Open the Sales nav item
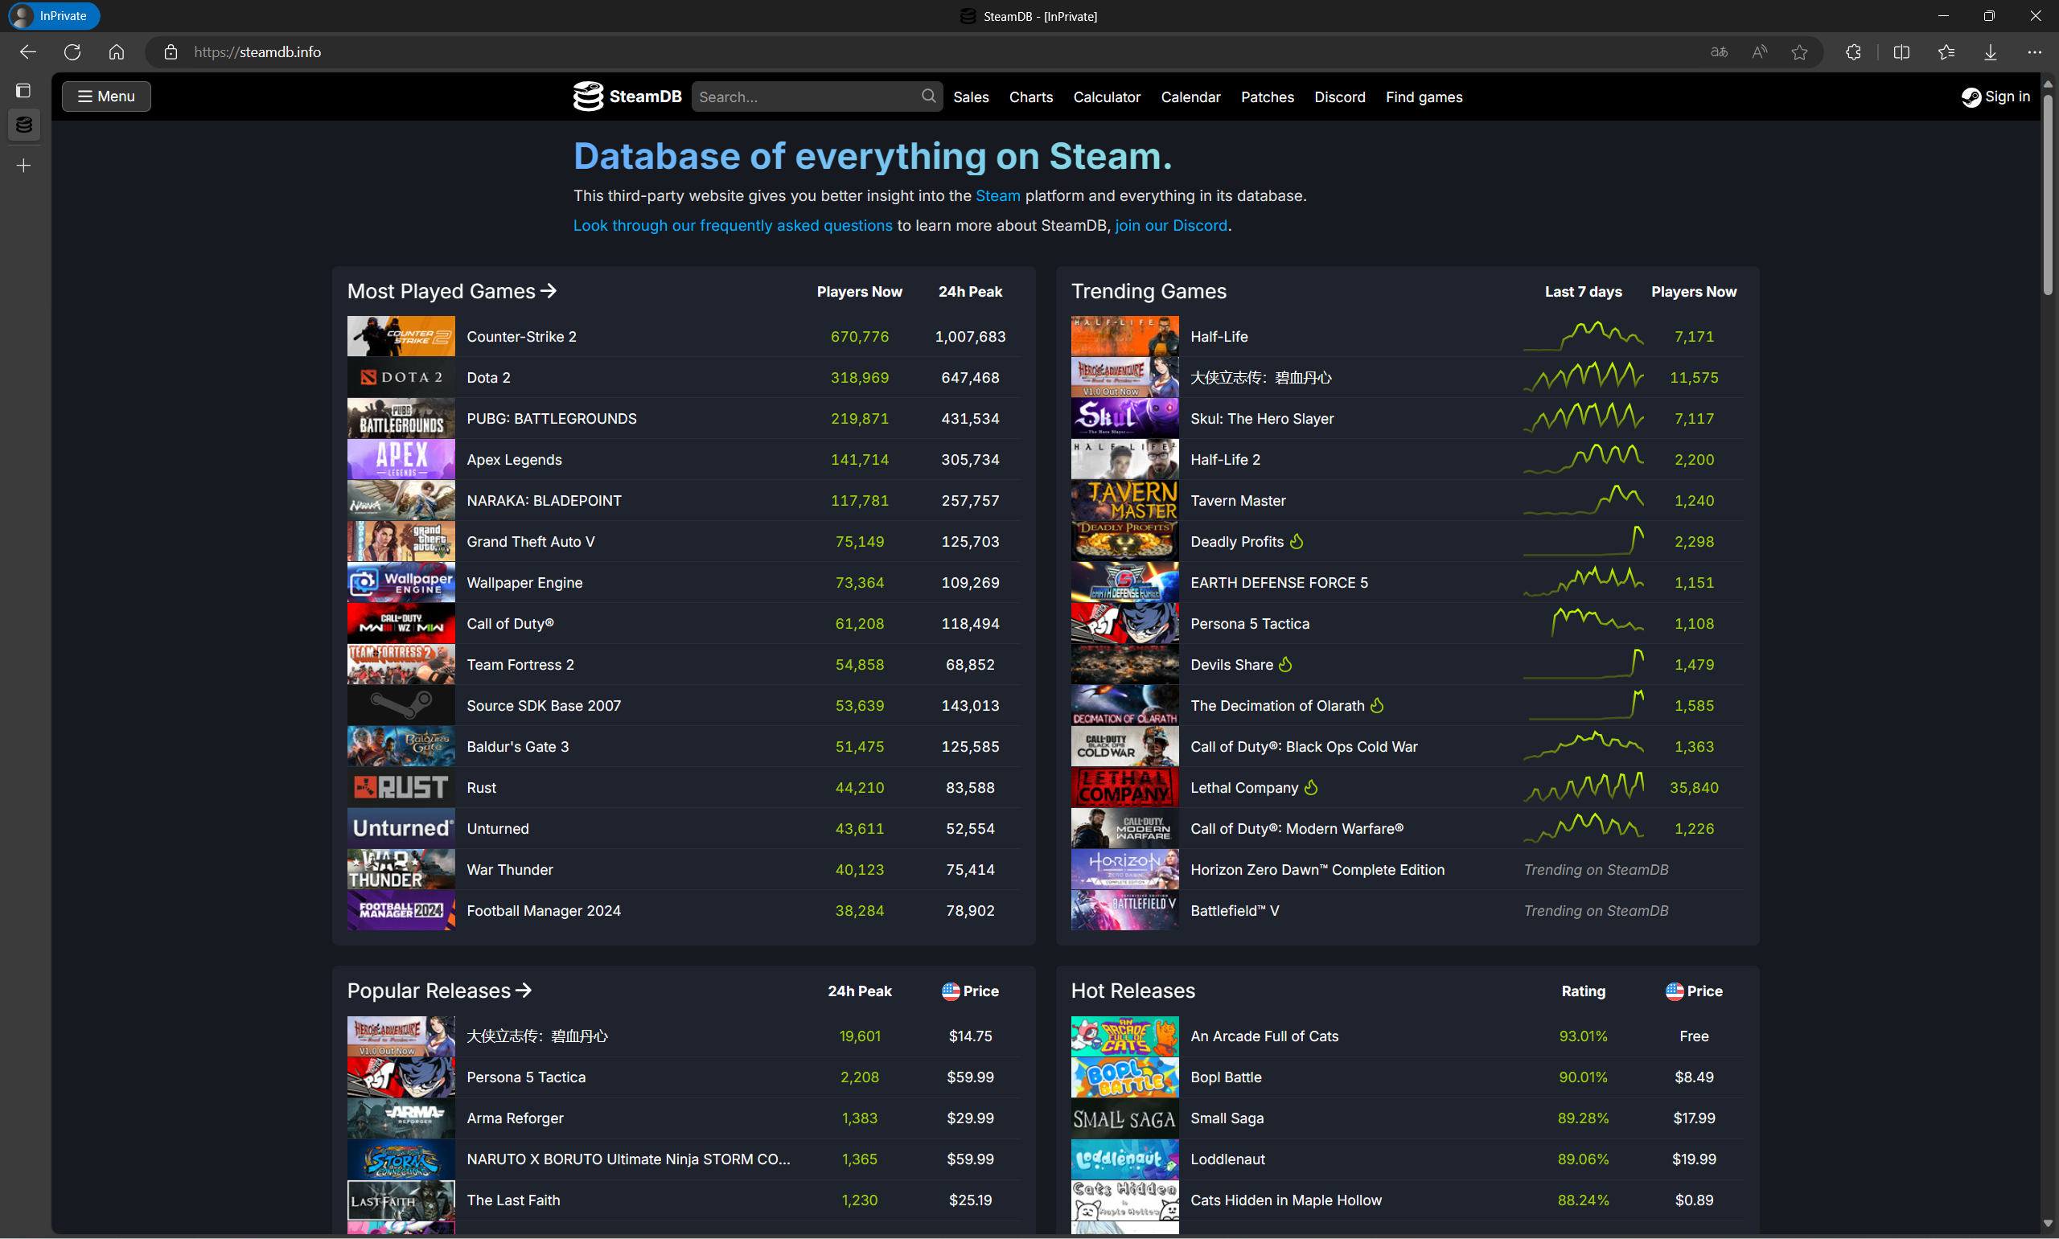Viewport: 2059px width, 1239px height. click(x=971, y=96)
